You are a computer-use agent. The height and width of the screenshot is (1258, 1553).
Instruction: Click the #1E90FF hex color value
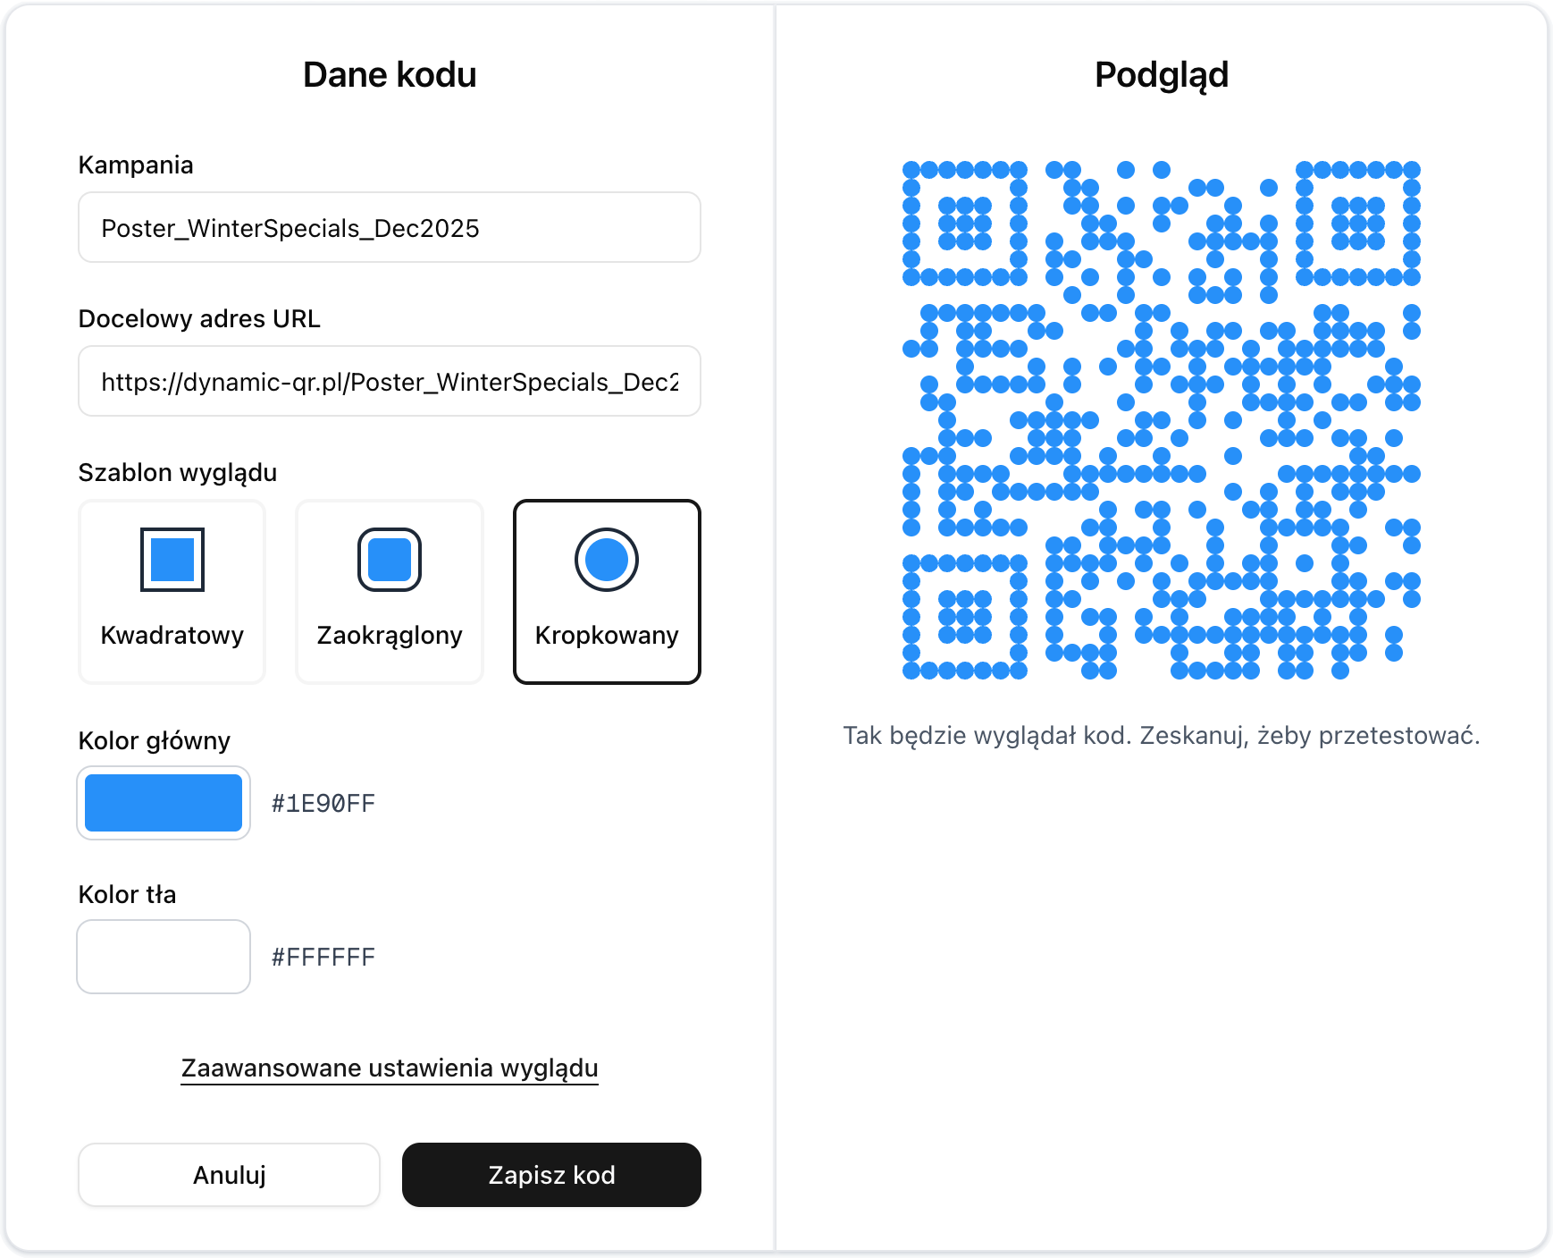click(323, 803)
